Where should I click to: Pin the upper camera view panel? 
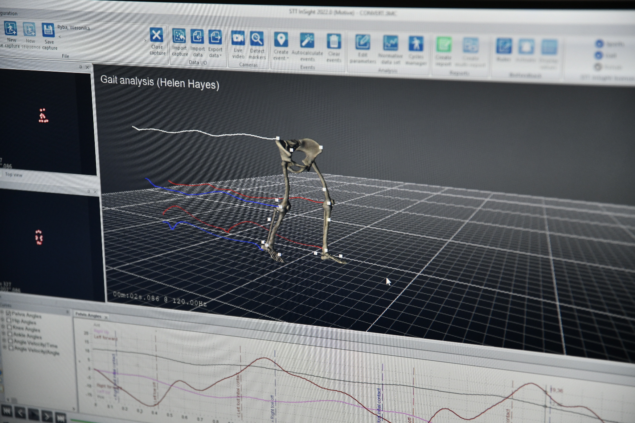(81, 67)
